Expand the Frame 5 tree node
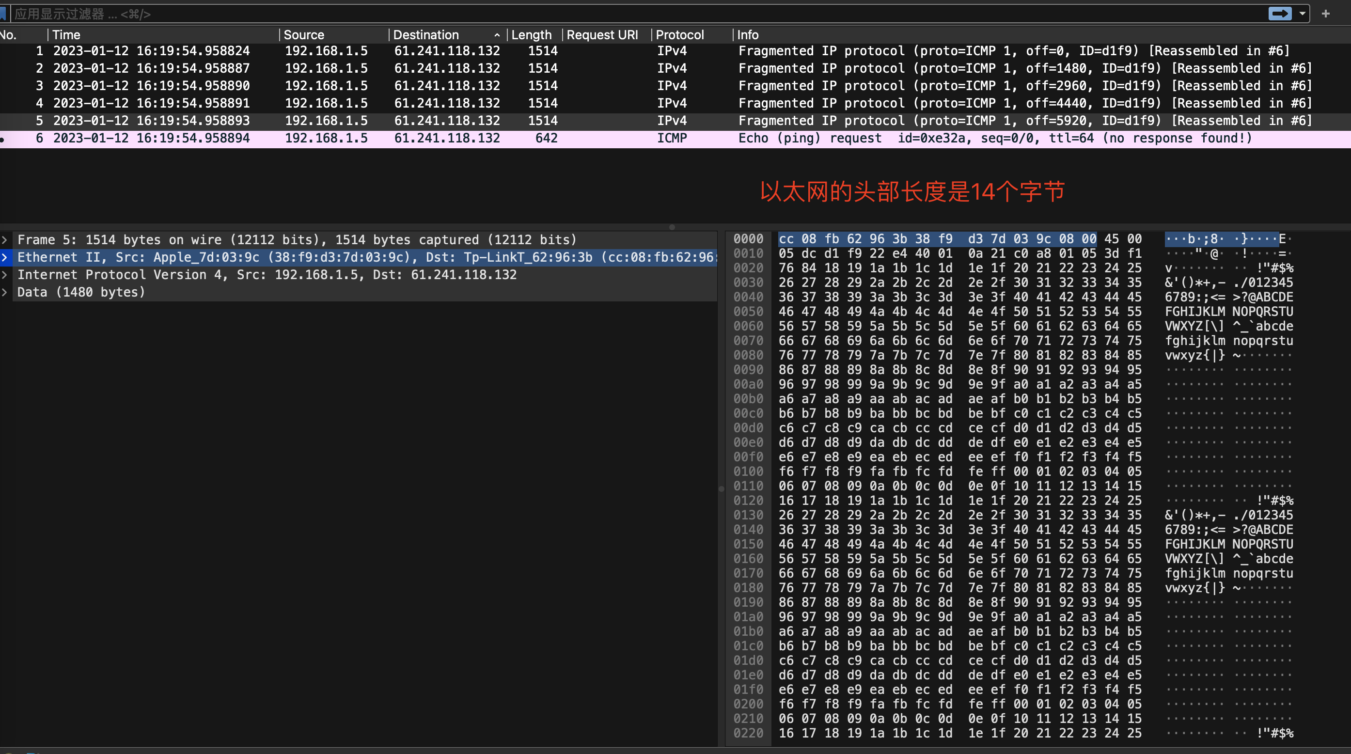The image size is (1351, 754). click(x=5, y=240)
